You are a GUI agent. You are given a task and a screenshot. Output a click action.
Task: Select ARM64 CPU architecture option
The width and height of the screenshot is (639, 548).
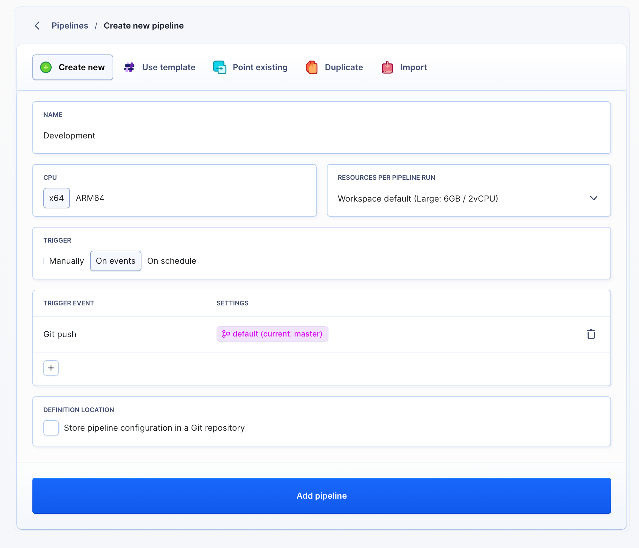90,198
